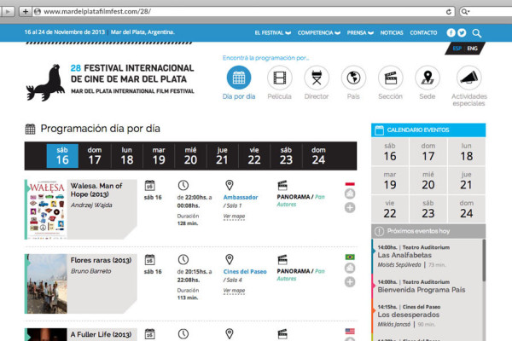Browse programming by Película icon
This screenshot has height=341, width=512.
(280, 78)
